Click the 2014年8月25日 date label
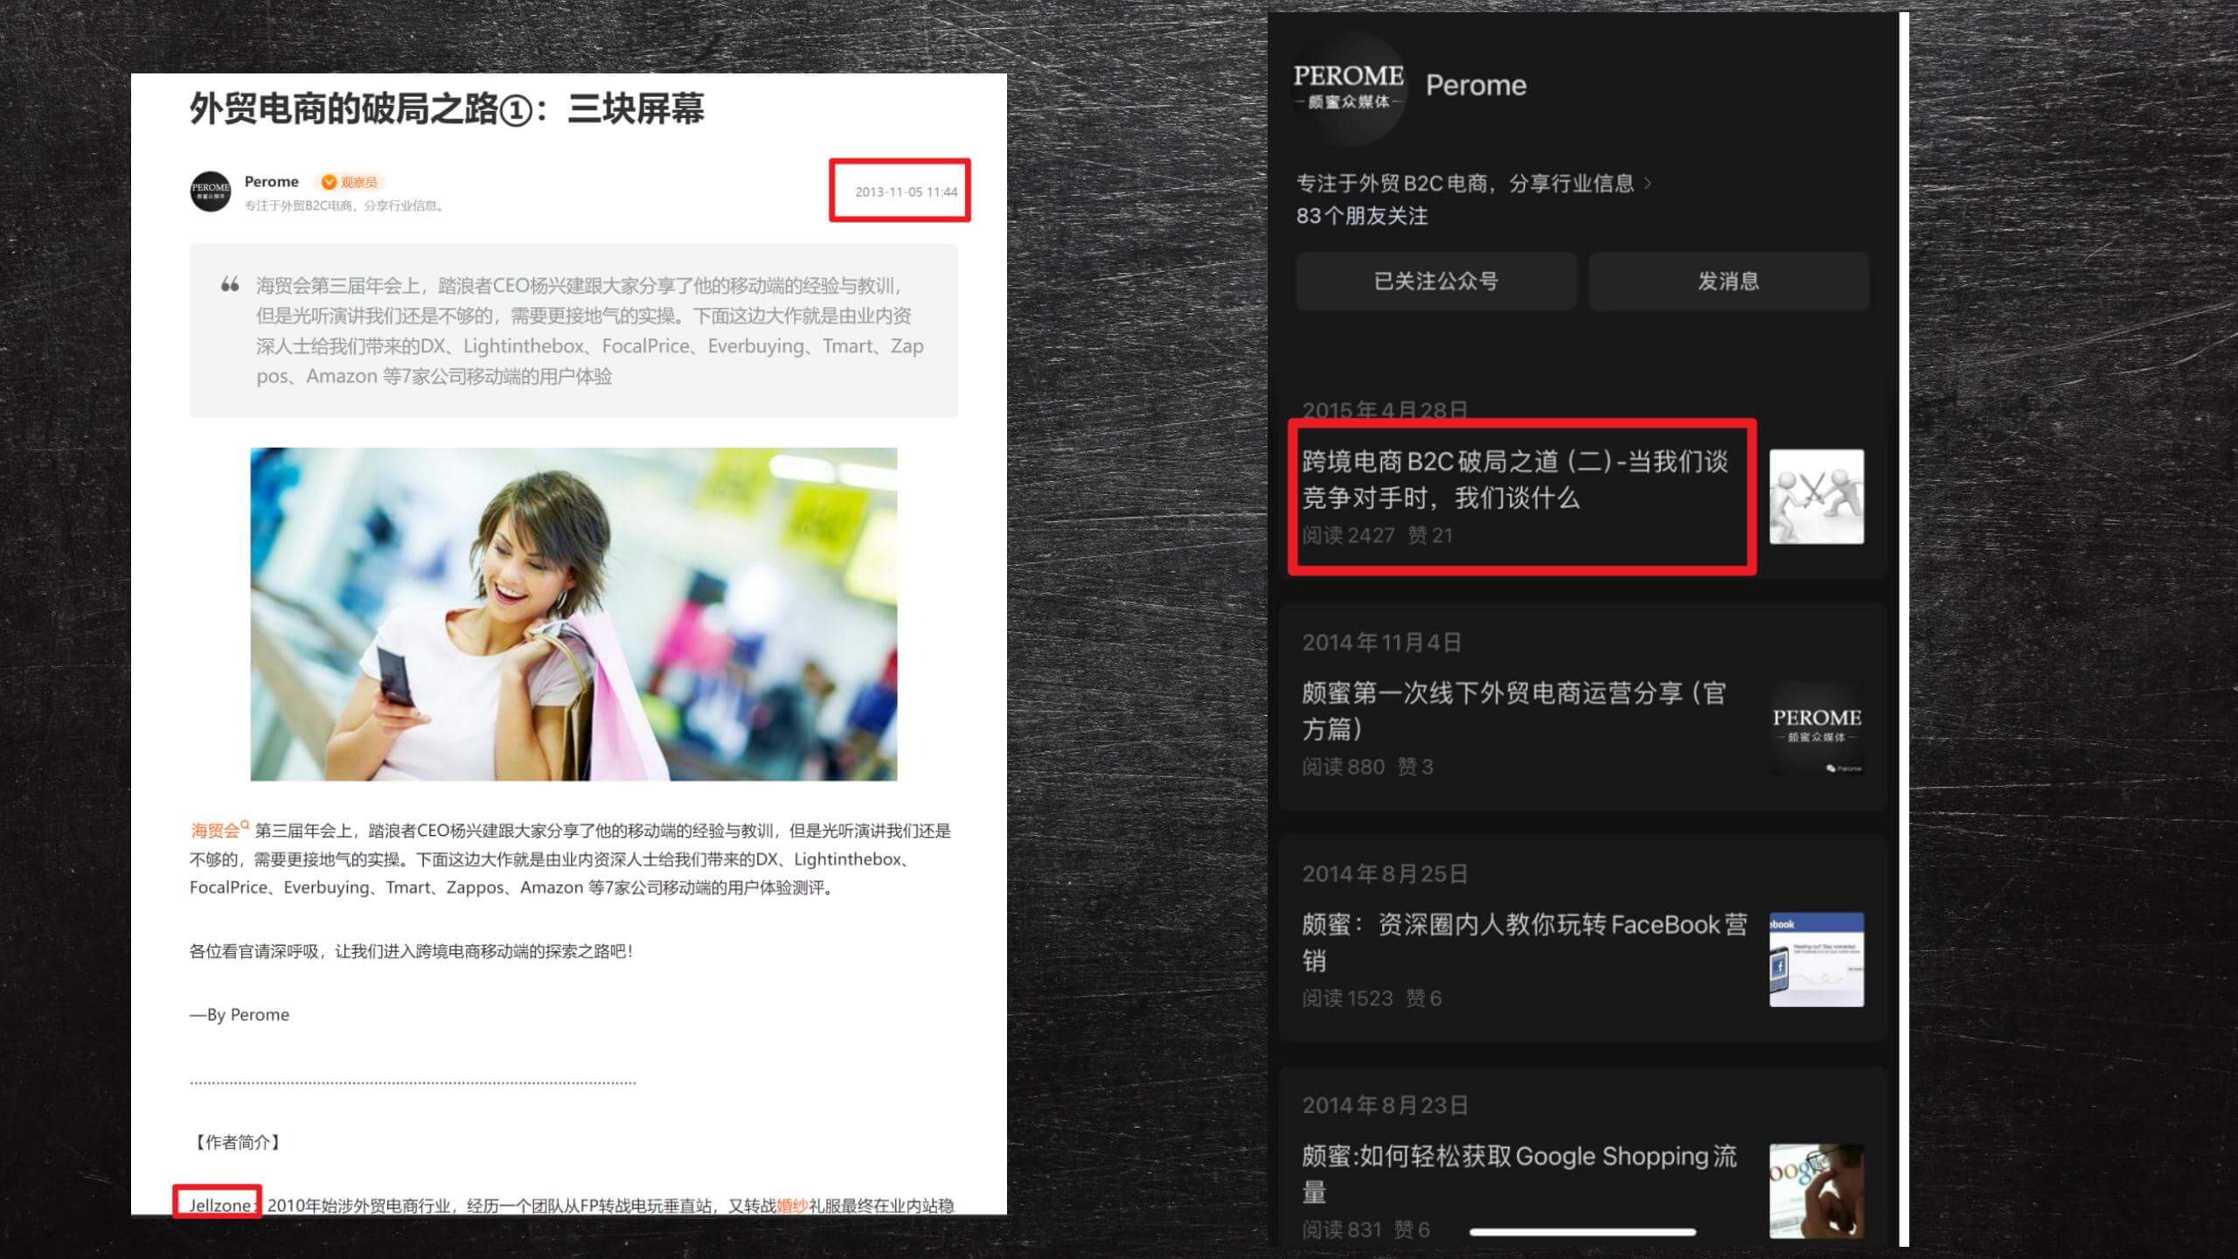The width and height of the screenshot is (2238, 1259). coord(1385,874)
